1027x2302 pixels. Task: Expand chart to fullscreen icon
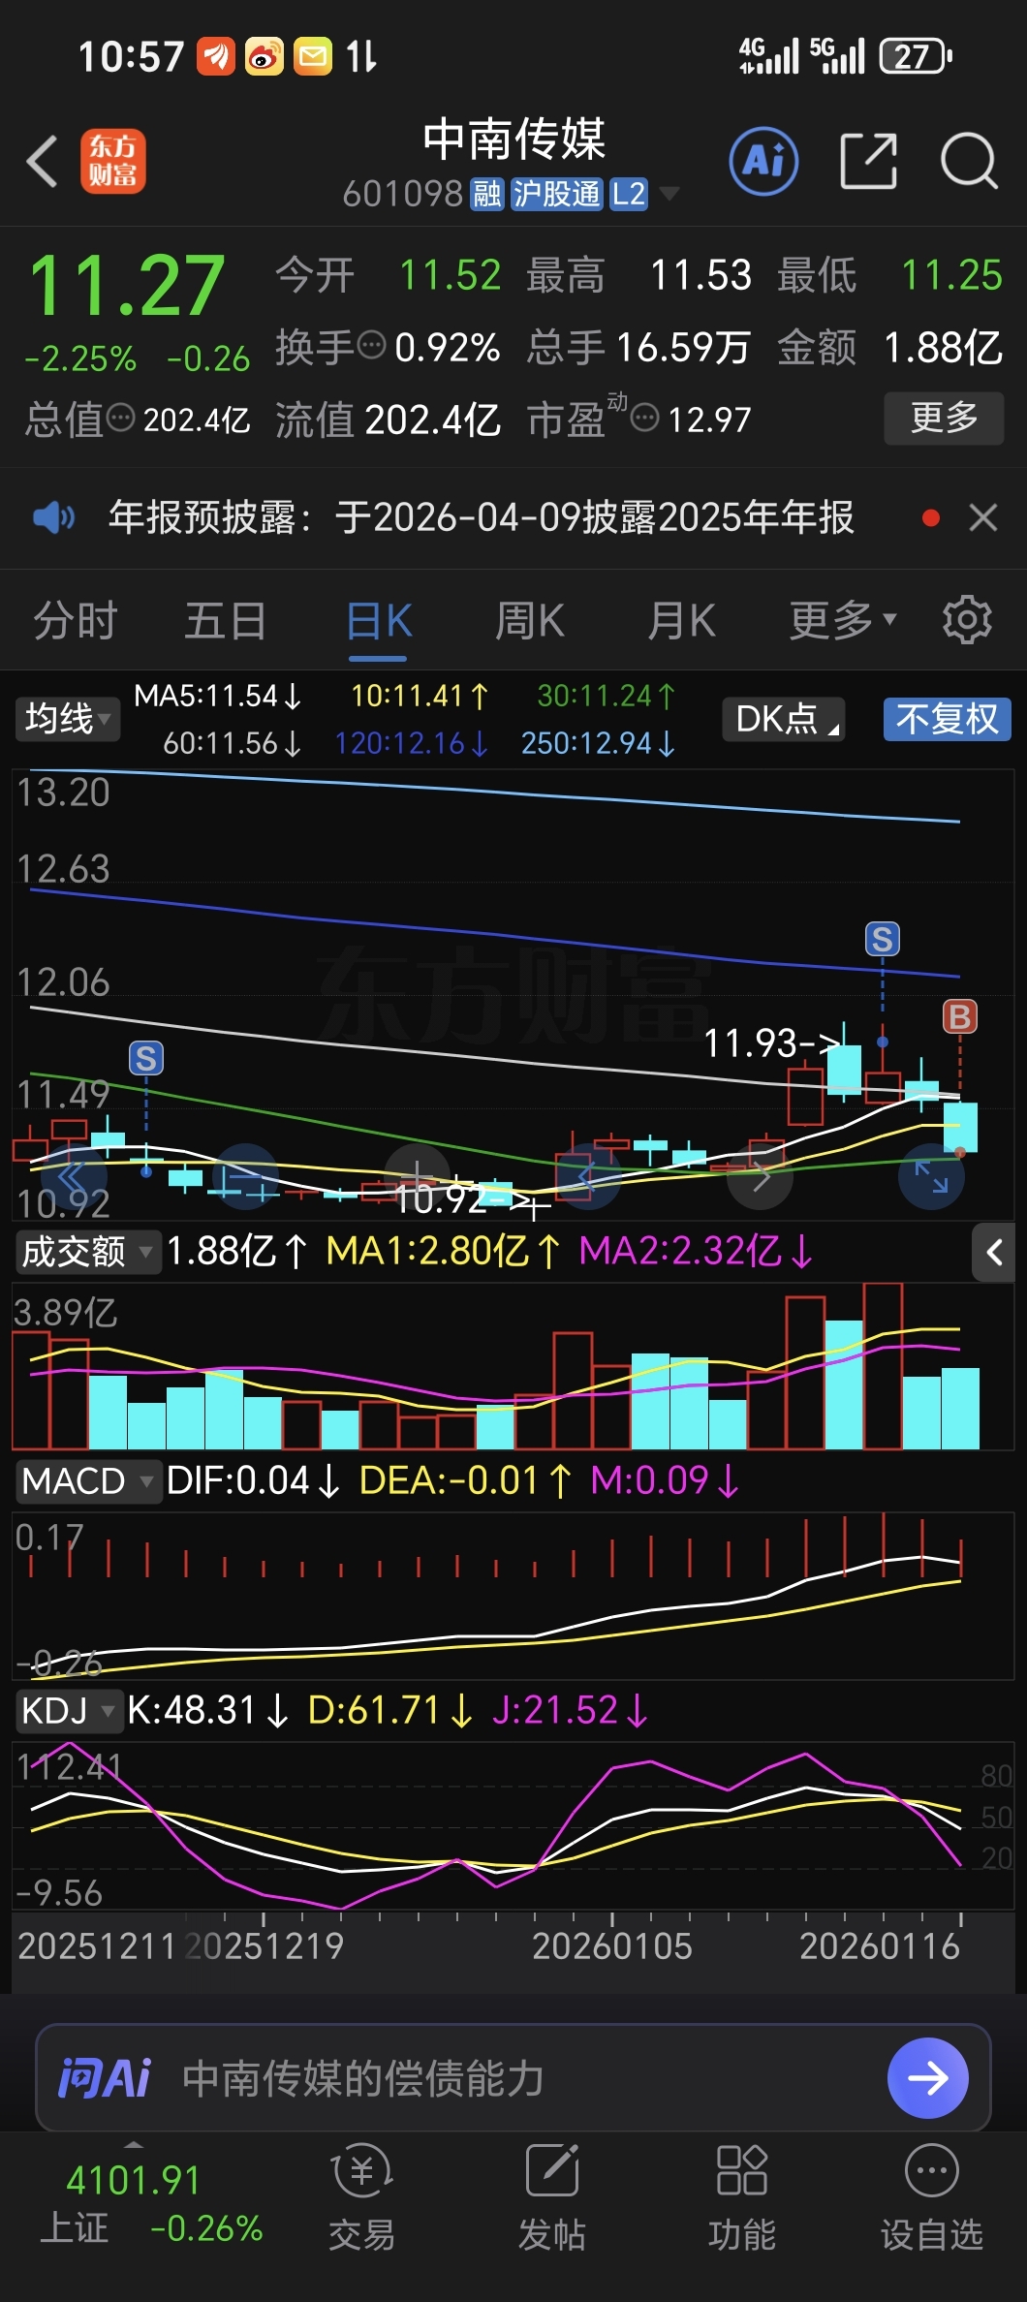[x=931, y=1177]
